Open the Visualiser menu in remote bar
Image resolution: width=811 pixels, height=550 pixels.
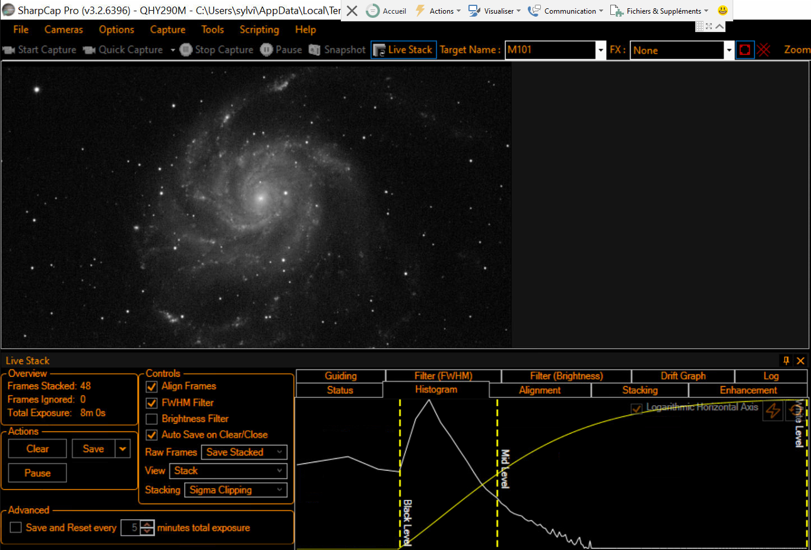[495, 11]
